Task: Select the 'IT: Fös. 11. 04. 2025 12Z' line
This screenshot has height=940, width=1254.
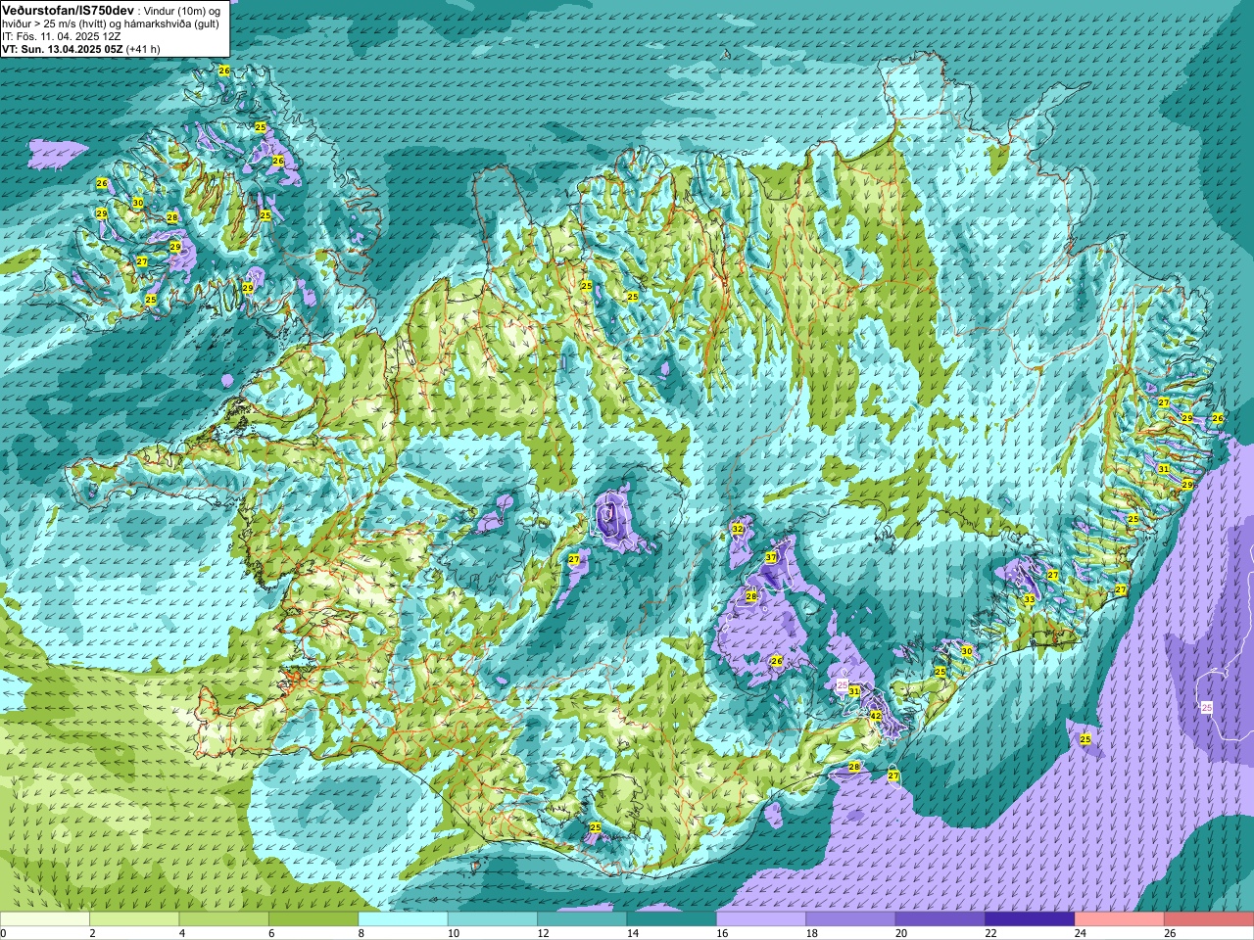Action: [62, 36]
